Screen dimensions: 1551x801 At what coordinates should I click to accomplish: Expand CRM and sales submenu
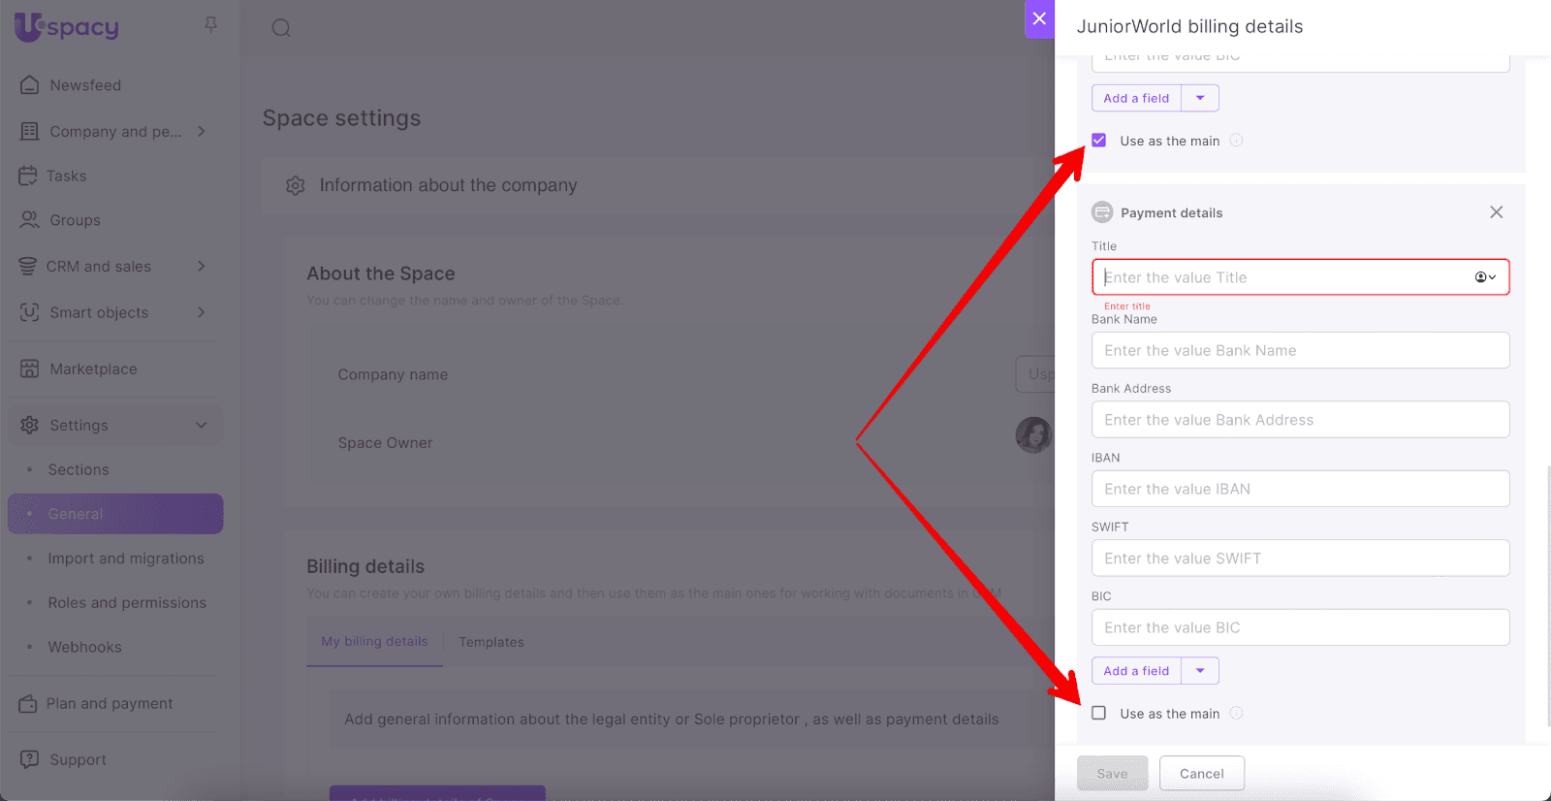202,266
